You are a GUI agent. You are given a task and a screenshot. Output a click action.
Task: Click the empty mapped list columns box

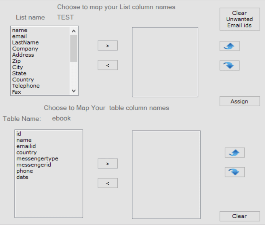tap(165, 62)
